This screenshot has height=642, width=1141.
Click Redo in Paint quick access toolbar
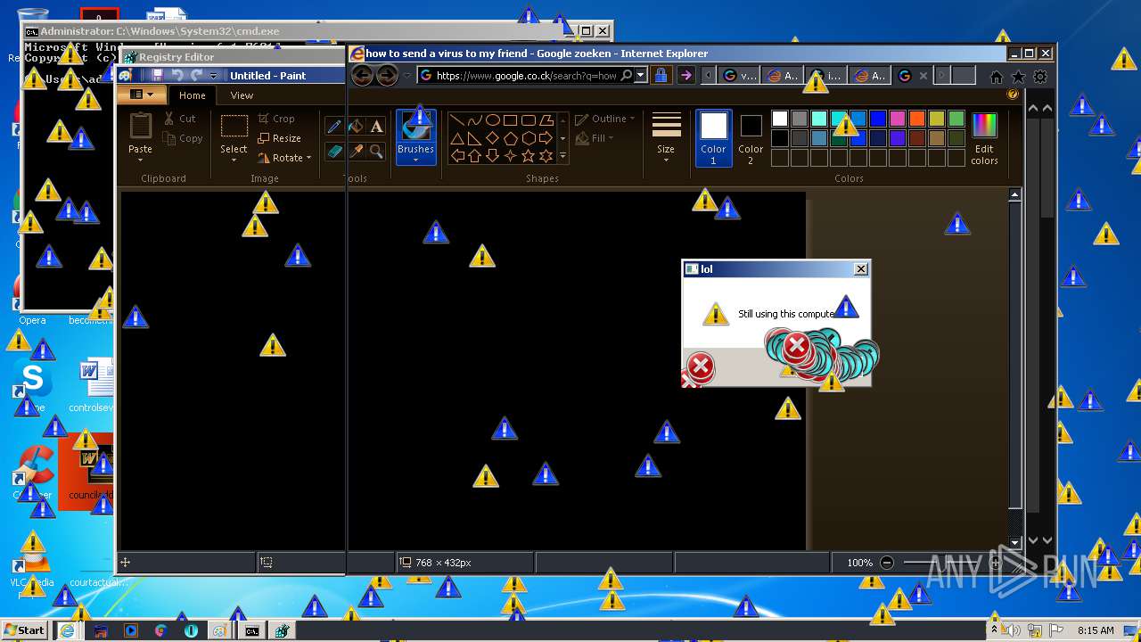[196, 76]
